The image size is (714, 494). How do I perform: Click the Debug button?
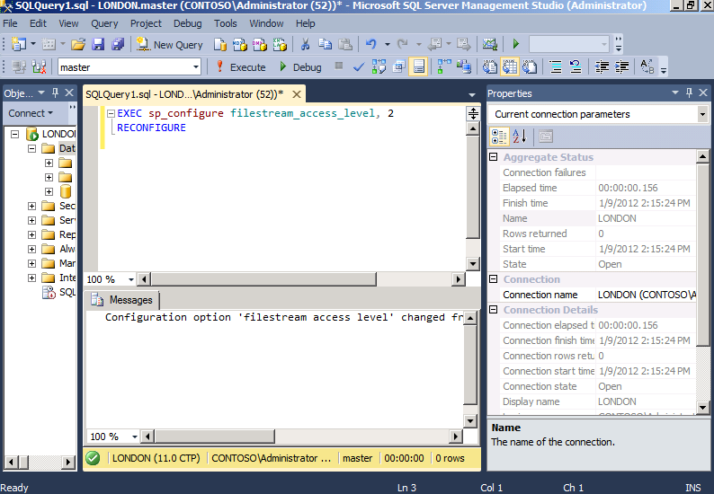point(300,66)
